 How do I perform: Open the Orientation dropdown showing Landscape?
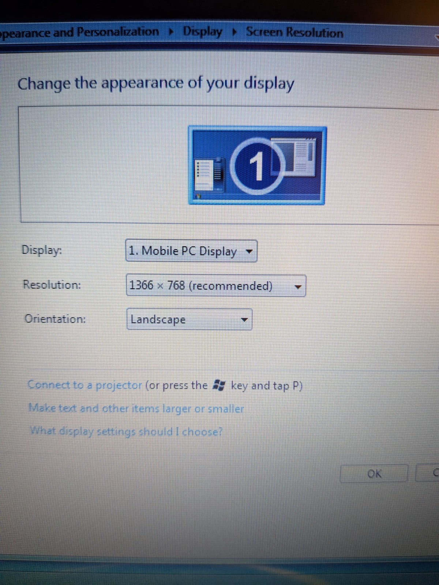190,320
